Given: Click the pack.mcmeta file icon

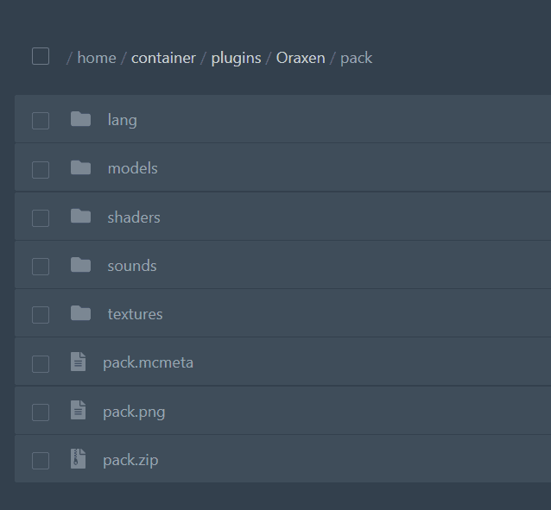Looking at the screenshot, I should (x=79, y=362).
